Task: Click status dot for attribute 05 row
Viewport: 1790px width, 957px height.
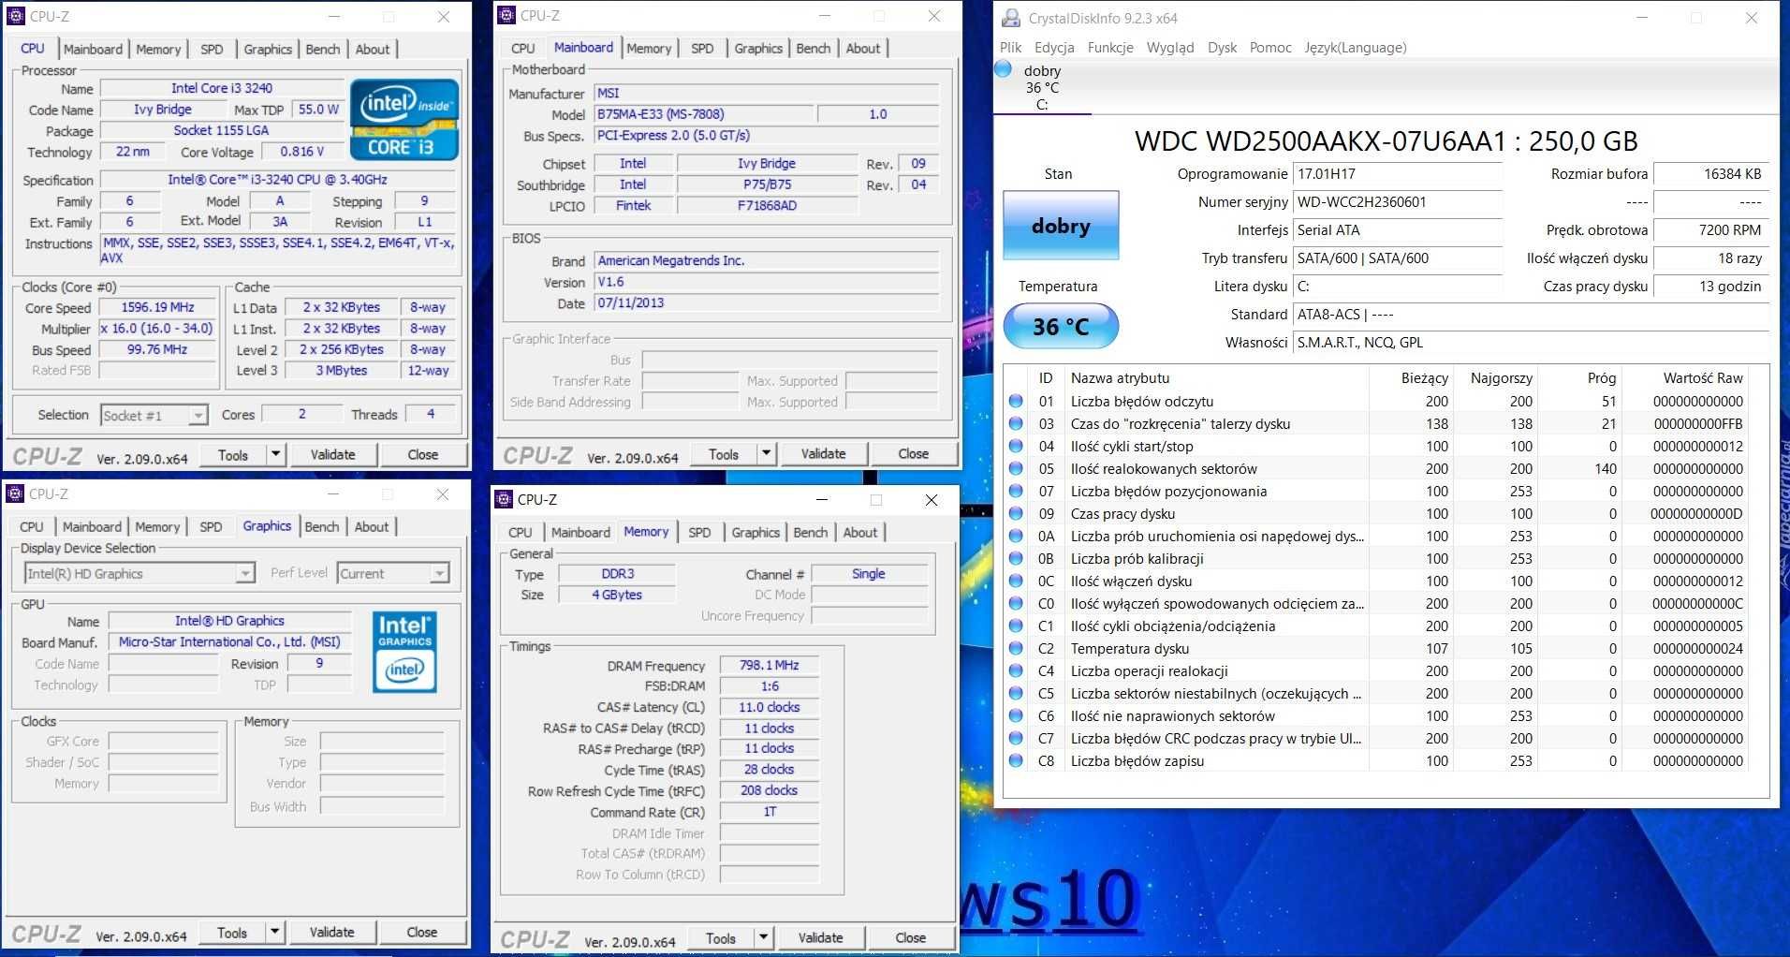Action: pyautogui.click(x=1016, y=468)
